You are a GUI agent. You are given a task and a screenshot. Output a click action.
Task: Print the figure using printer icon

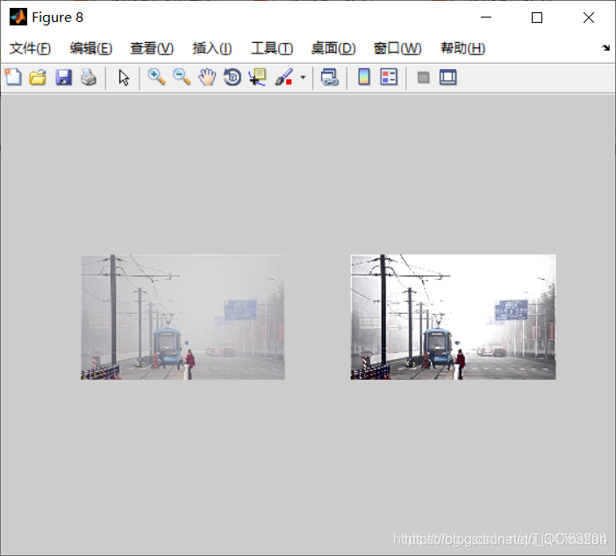click(x=89, y=77)
